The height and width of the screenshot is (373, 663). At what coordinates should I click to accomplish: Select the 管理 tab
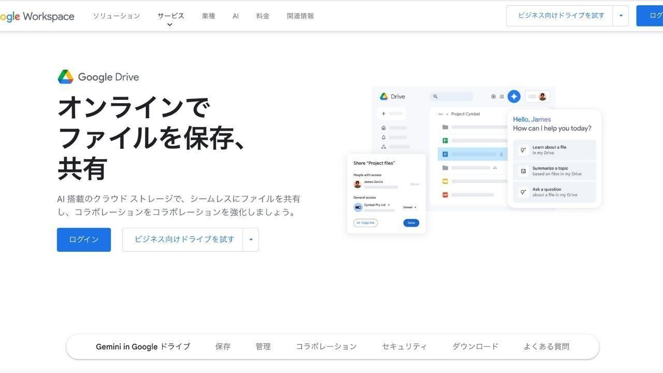(x=263, y=347)
